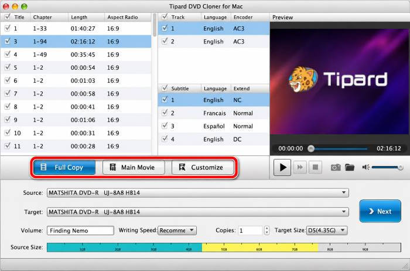Toggle the select-all Track checkbox
410x271 pixels.
[165, 17]
